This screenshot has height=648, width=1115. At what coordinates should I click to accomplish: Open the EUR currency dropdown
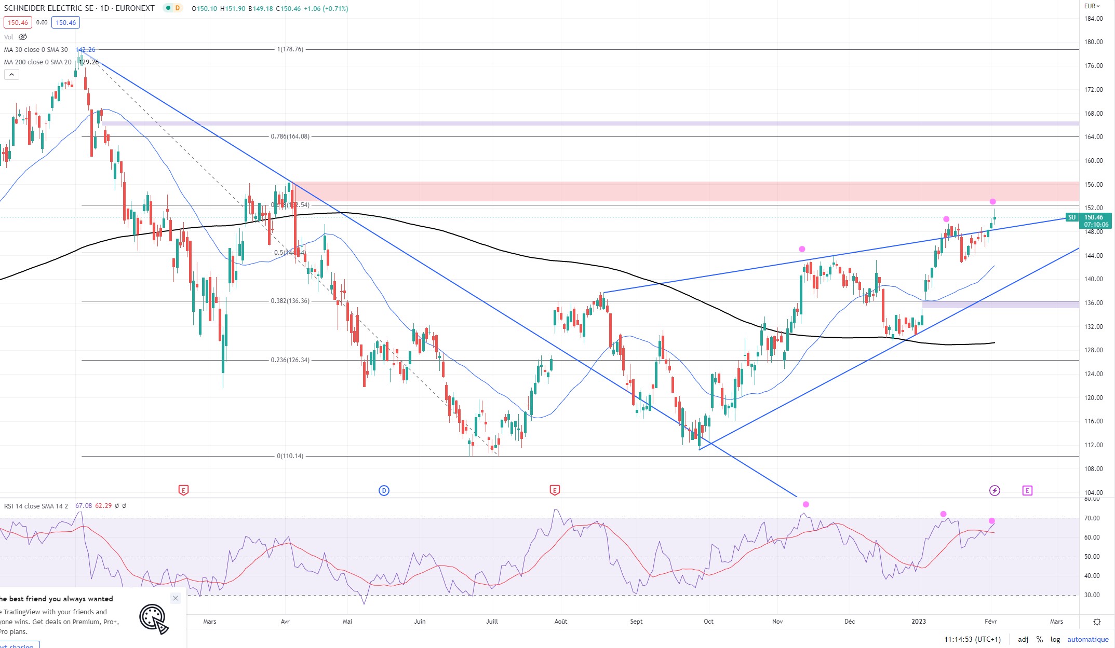tap(1092, 6)
